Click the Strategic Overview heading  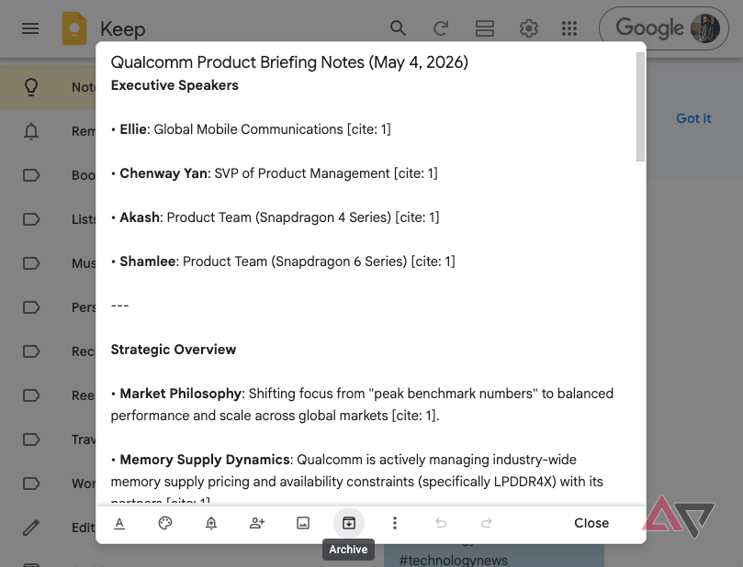pyautogui.click(x=174, y=350)
